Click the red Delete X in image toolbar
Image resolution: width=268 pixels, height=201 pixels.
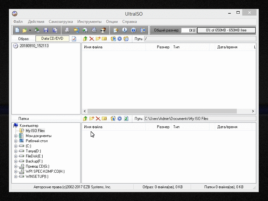click(92, 39)
